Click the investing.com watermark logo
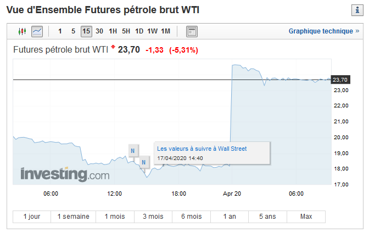Viewport: 369px width, 233px height. coord(65,174)
